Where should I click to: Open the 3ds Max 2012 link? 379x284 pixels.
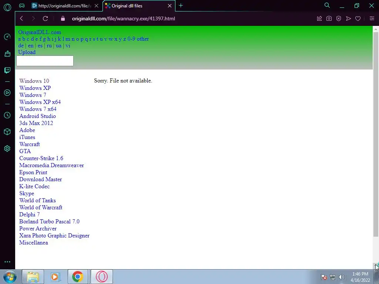[36, 123]
